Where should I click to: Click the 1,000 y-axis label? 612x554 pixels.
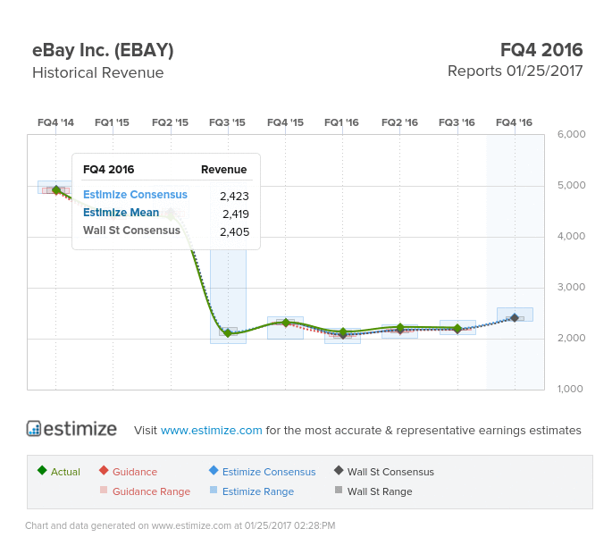click(570, 389)
